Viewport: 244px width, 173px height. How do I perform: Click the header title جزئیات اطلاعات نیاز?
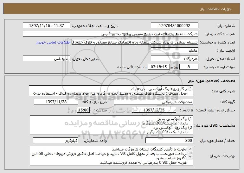pyautogui.click(x=216, y=9)
